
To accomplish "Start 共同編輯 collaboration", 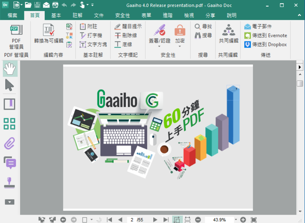I will (229, 33).
